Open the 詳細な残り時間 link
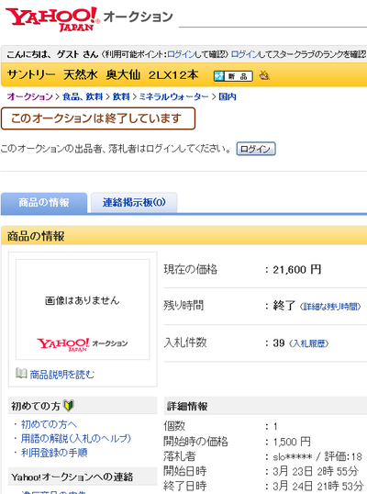367x494 pixels. (330, 307)
